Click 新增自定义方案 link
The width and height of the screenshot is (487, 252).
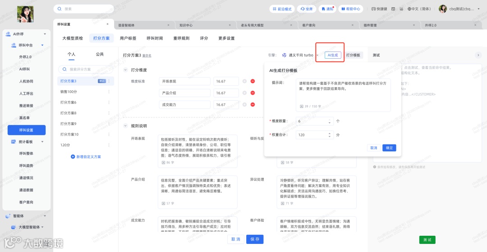coord(86,157)
